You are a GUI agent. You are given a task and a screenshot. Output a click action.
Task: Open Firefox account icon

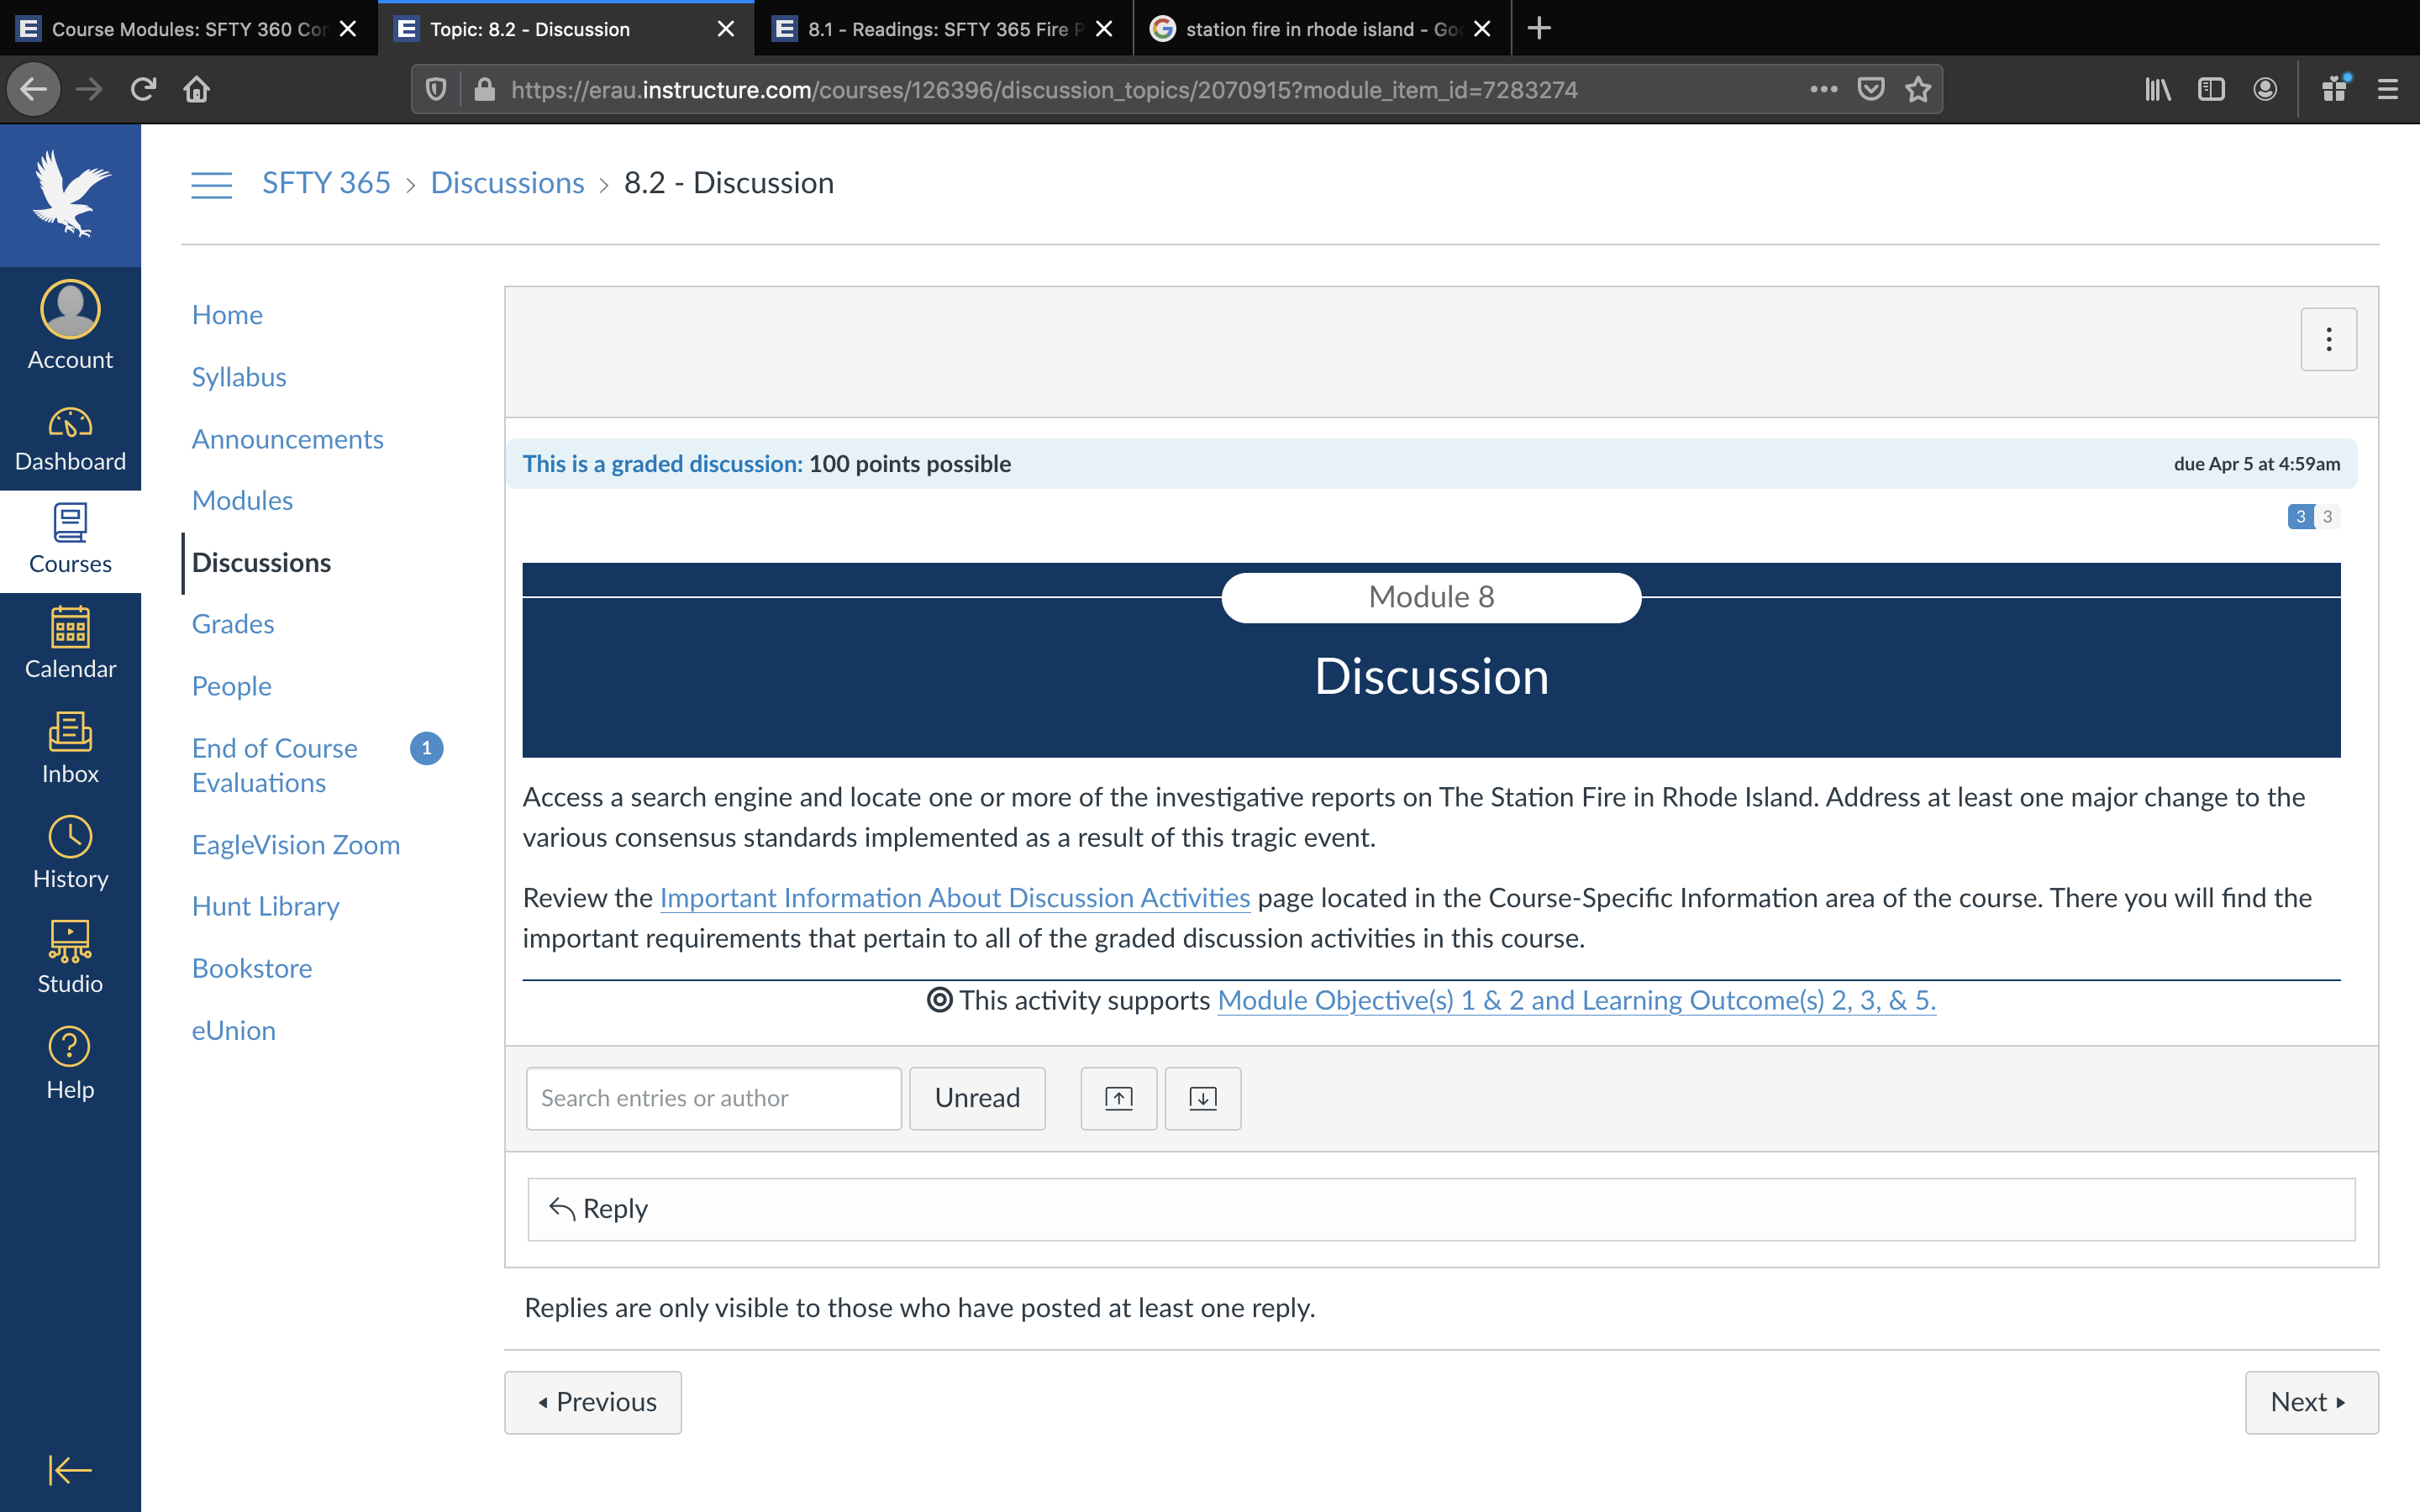(x=2265, y=89)
